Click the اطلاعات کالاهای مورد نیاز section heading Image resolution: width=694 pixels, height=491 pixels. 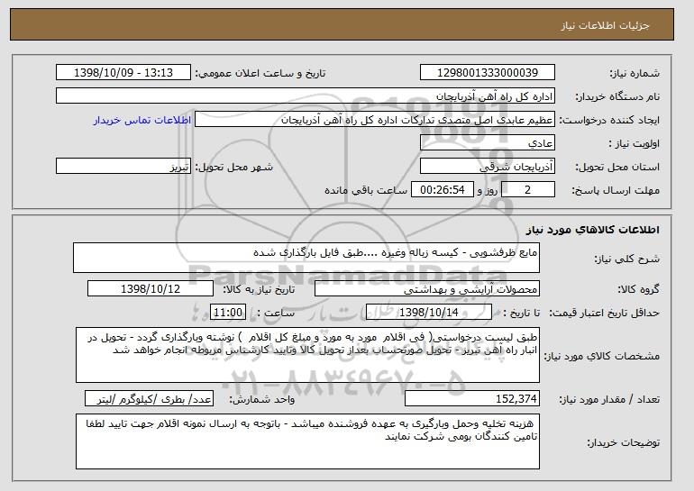(593, 230)
